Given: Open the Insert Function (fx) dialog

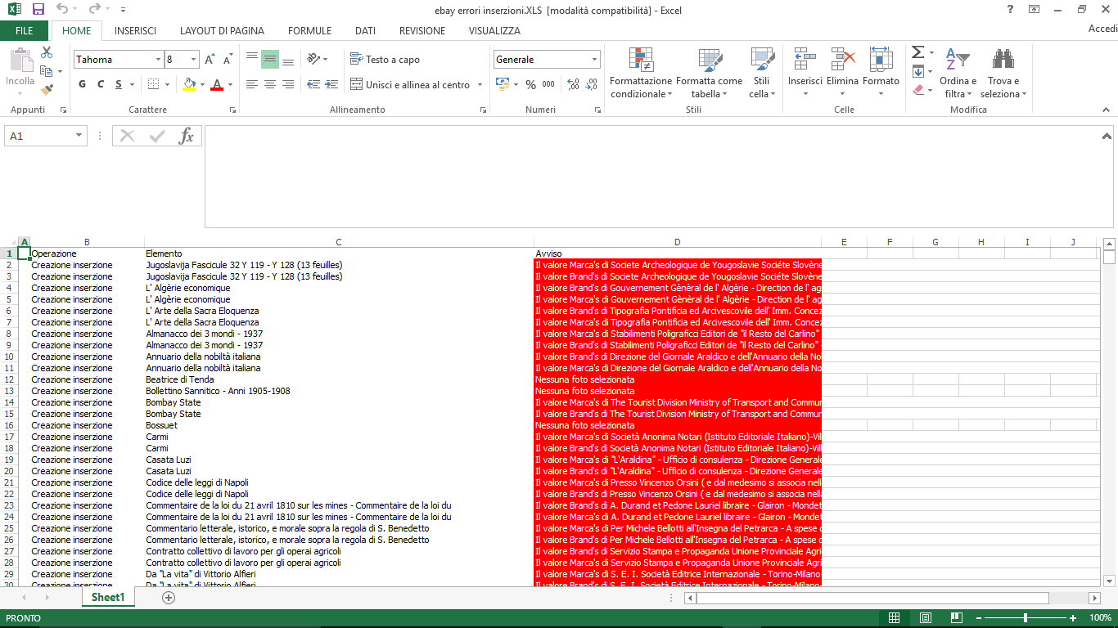Looking at the screenshot, I should (187, 136).
